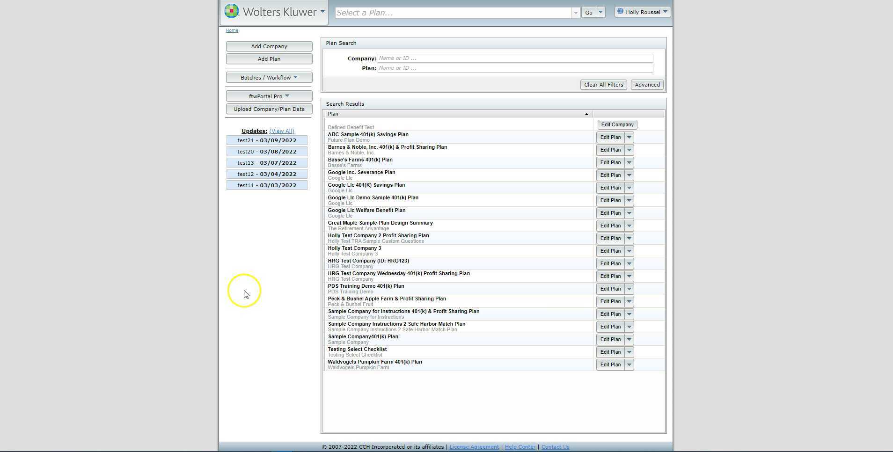Click the Go button

589,13
